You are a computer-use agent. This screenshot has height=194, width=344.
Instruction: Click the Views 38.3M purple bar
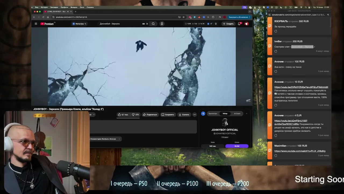click(237, 146)
